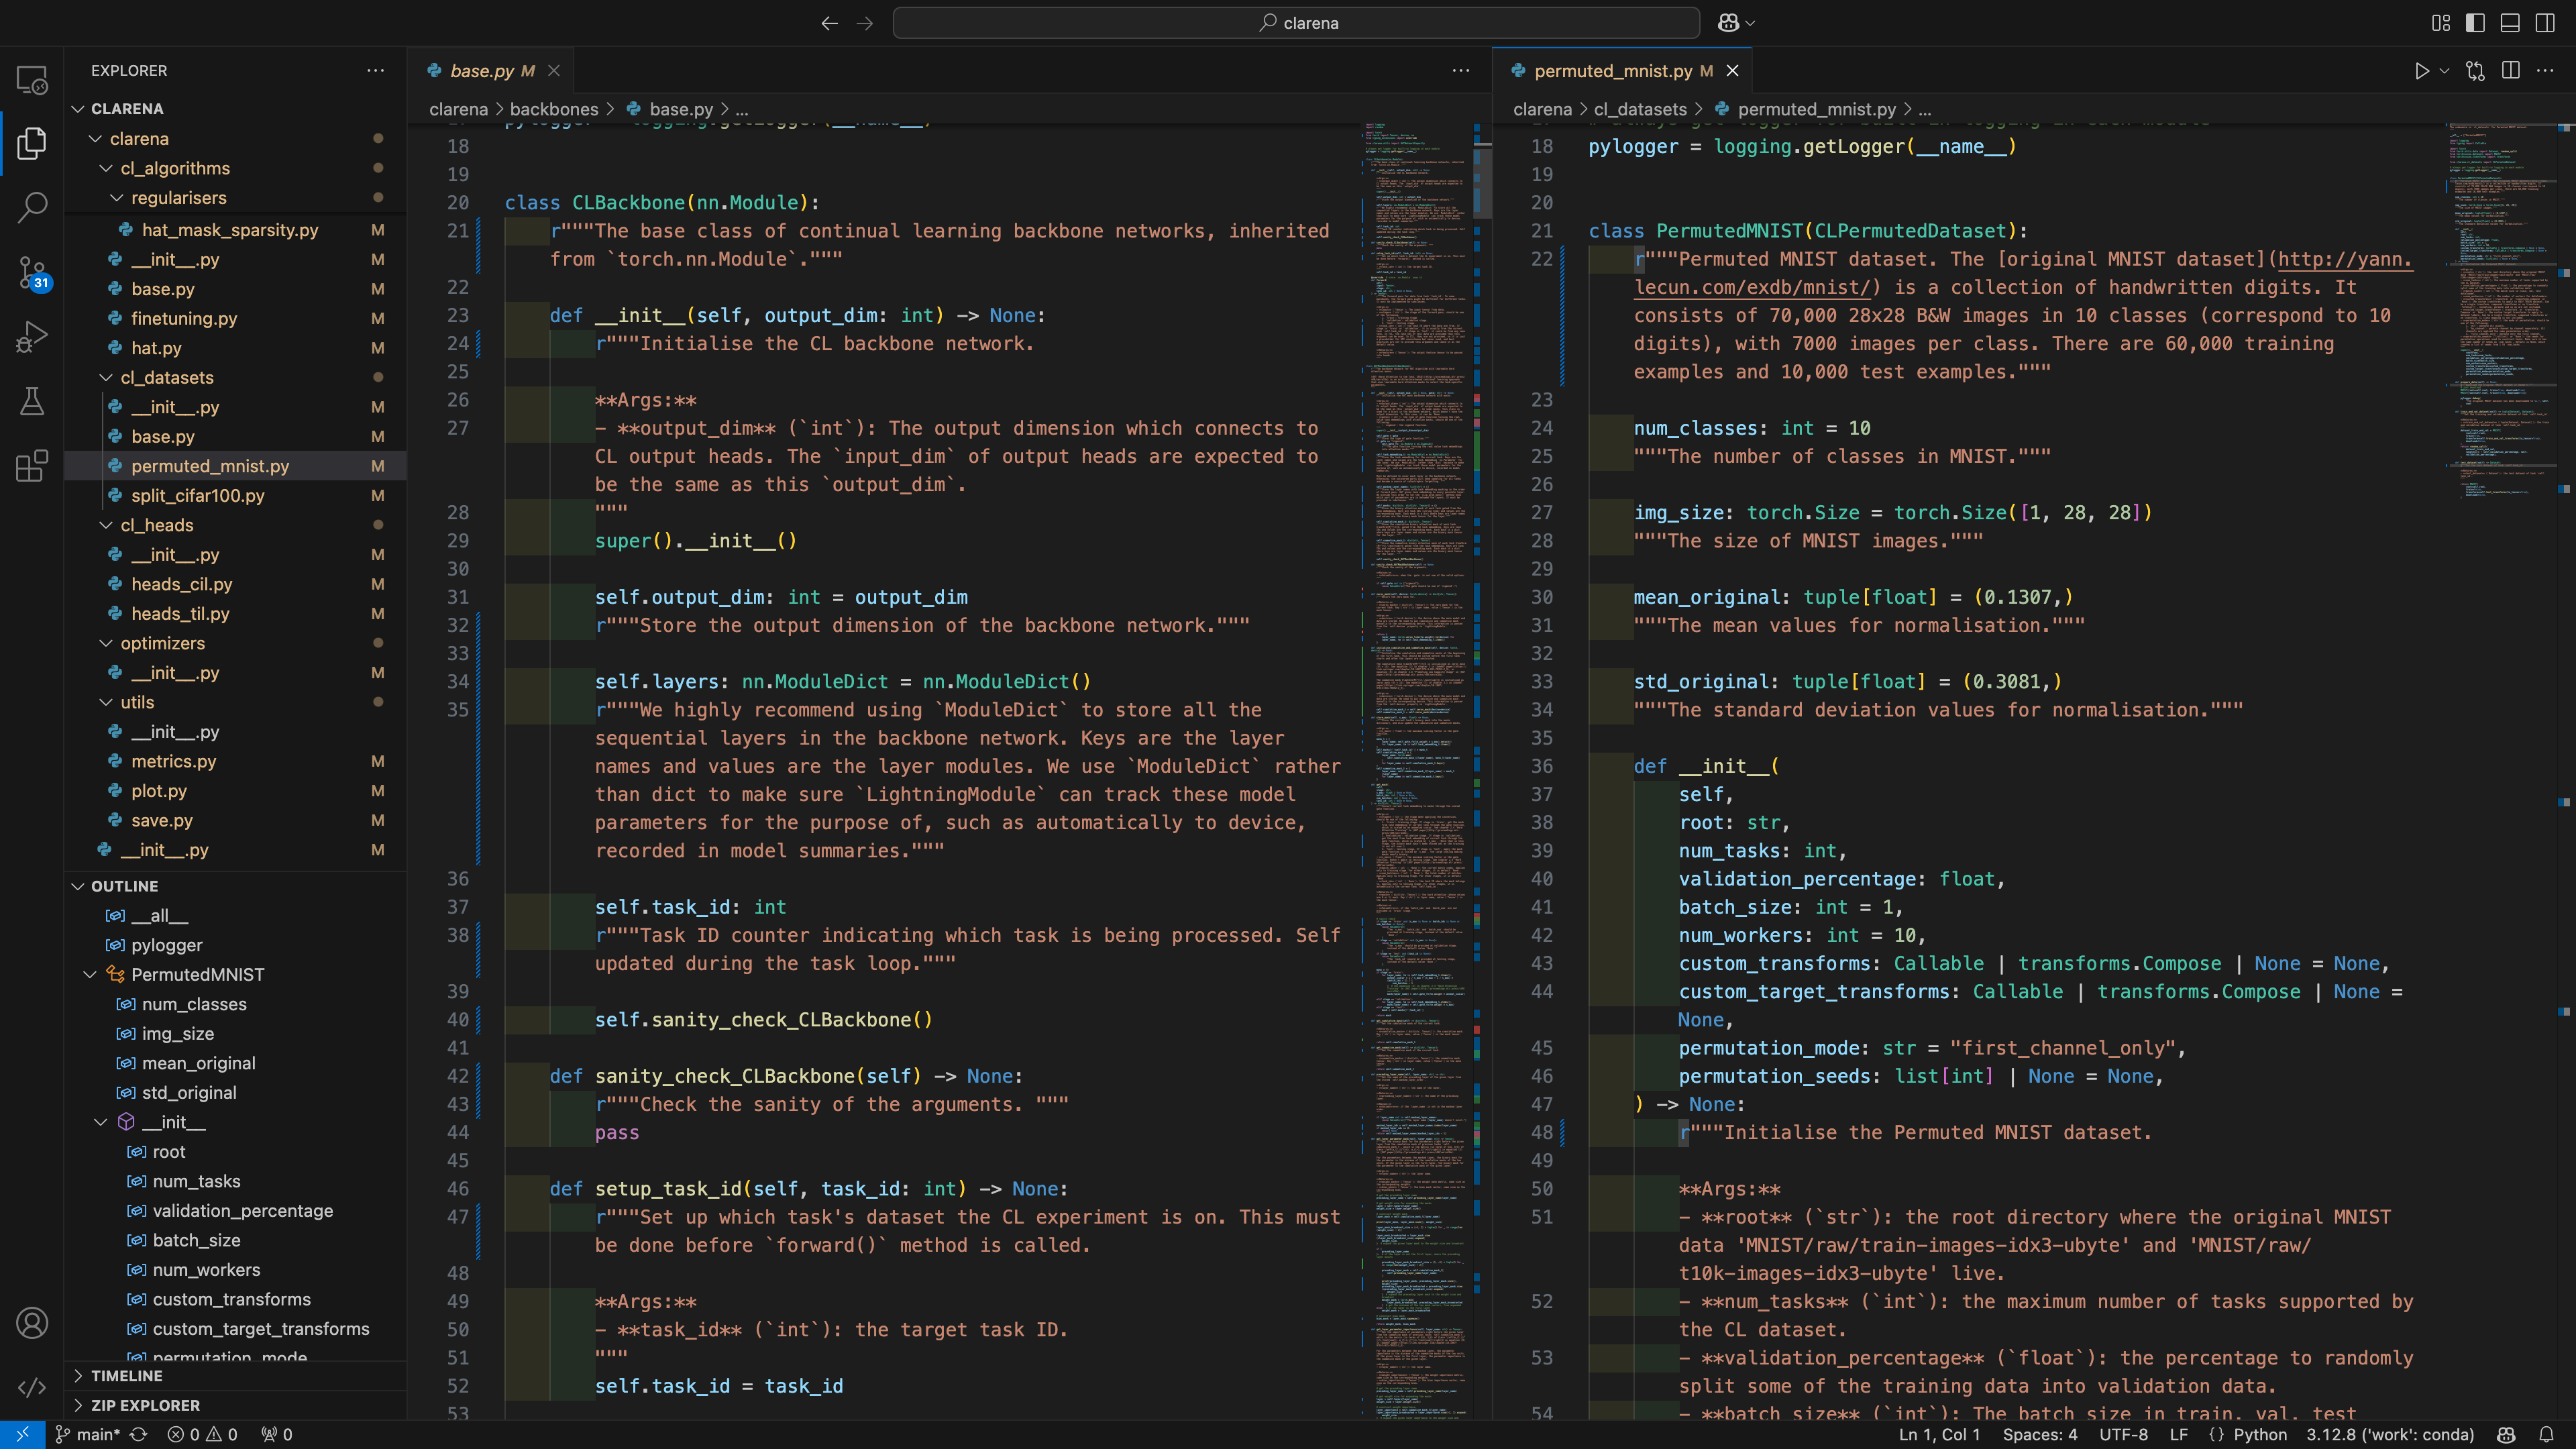
Task: Click the Split Editor Right icon
Action: pyautogui.click(x=2510, y=71)
